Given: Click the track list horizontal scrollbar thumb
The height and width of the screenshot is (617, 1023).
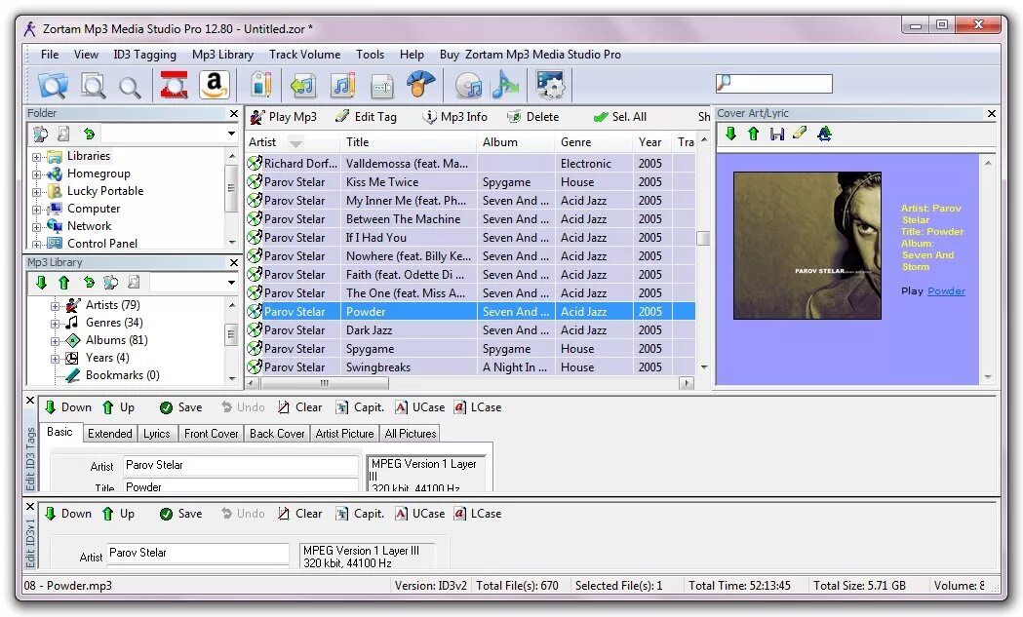Looking at the screenshot, I should pyautogui.click(x=324, y=383).
